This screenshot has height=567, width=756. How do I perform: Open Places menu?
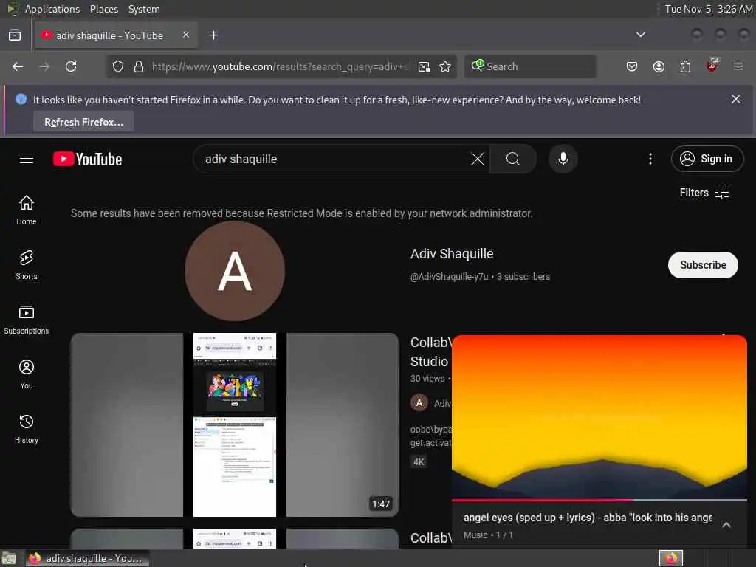(103, 9)
